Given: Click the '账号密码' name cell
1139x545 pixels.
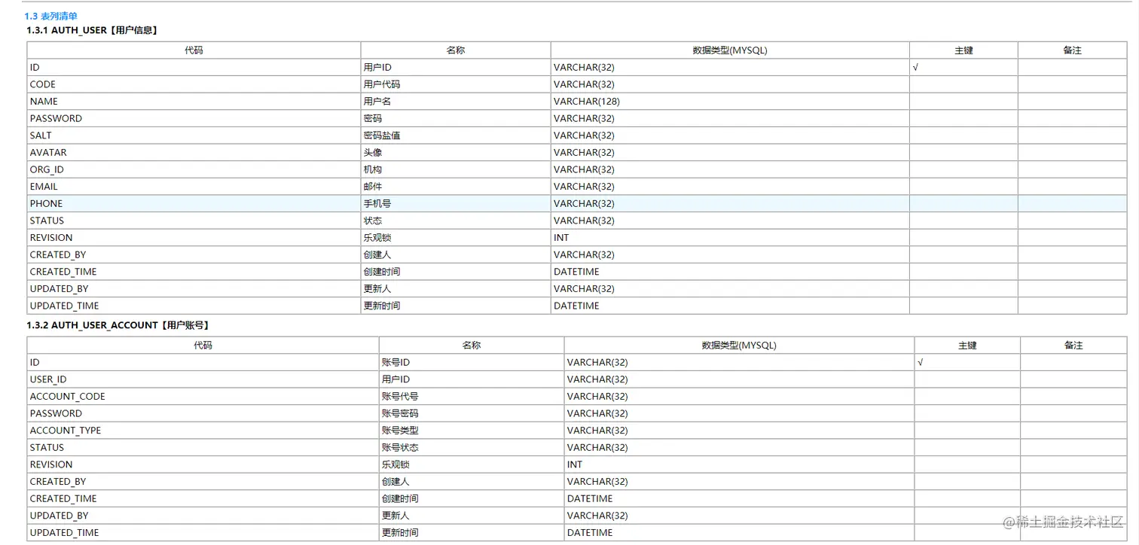Looking at the screenshot, I should (x=472, y=413).
